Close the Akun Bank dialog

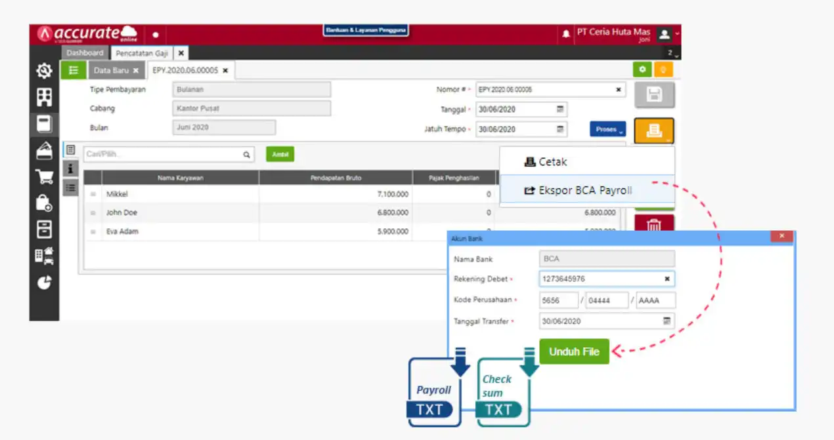click(x=781, y=236)
